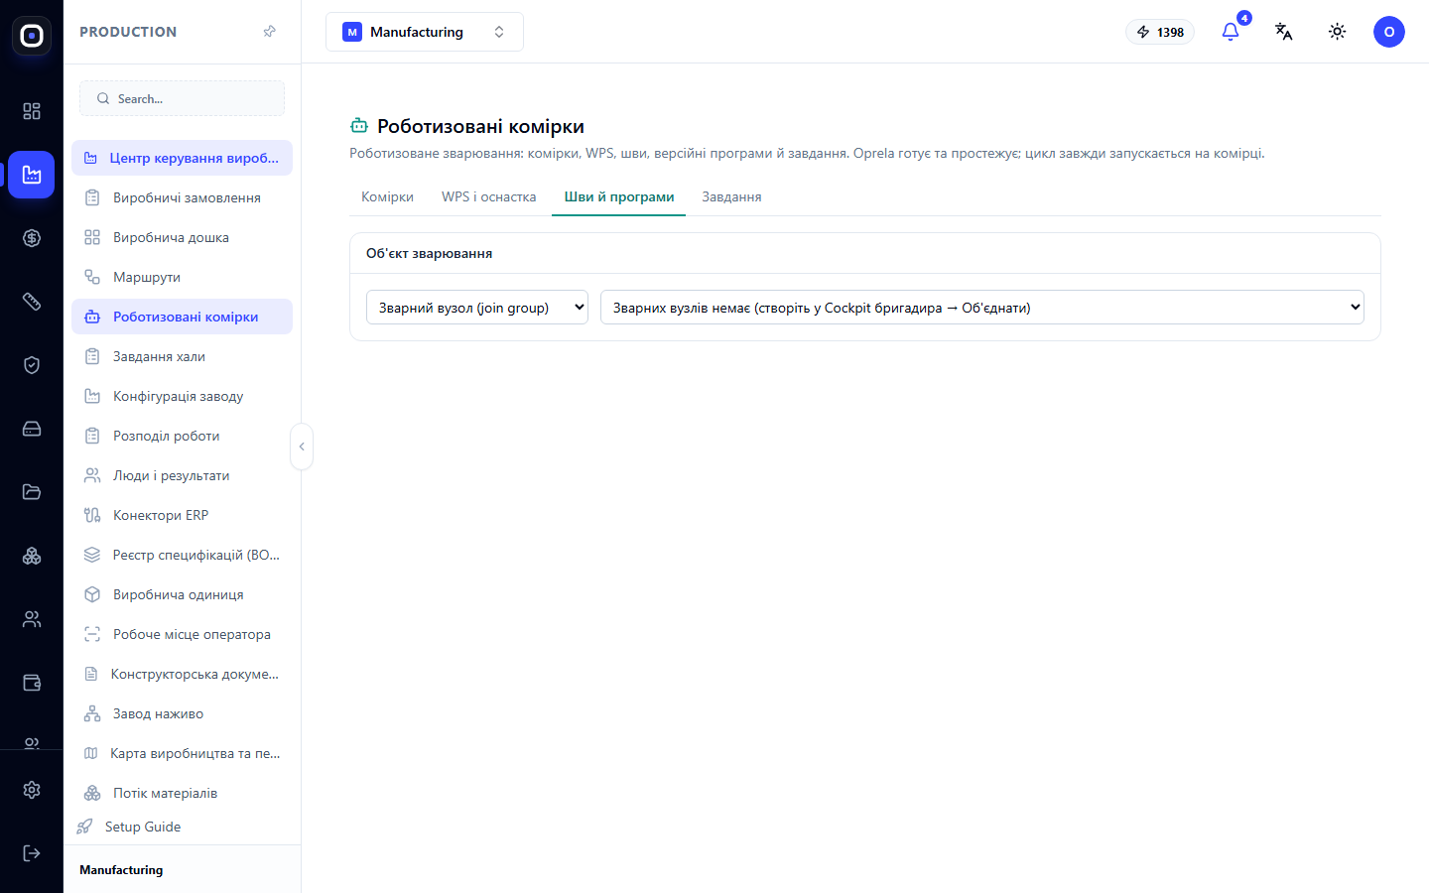Open Виробничі замовлення in sidebar
The width and height of the screenshot is (1429, 893).
183,197
